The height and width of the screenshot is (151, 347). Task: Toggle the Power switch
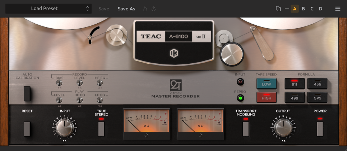point(320,129)
